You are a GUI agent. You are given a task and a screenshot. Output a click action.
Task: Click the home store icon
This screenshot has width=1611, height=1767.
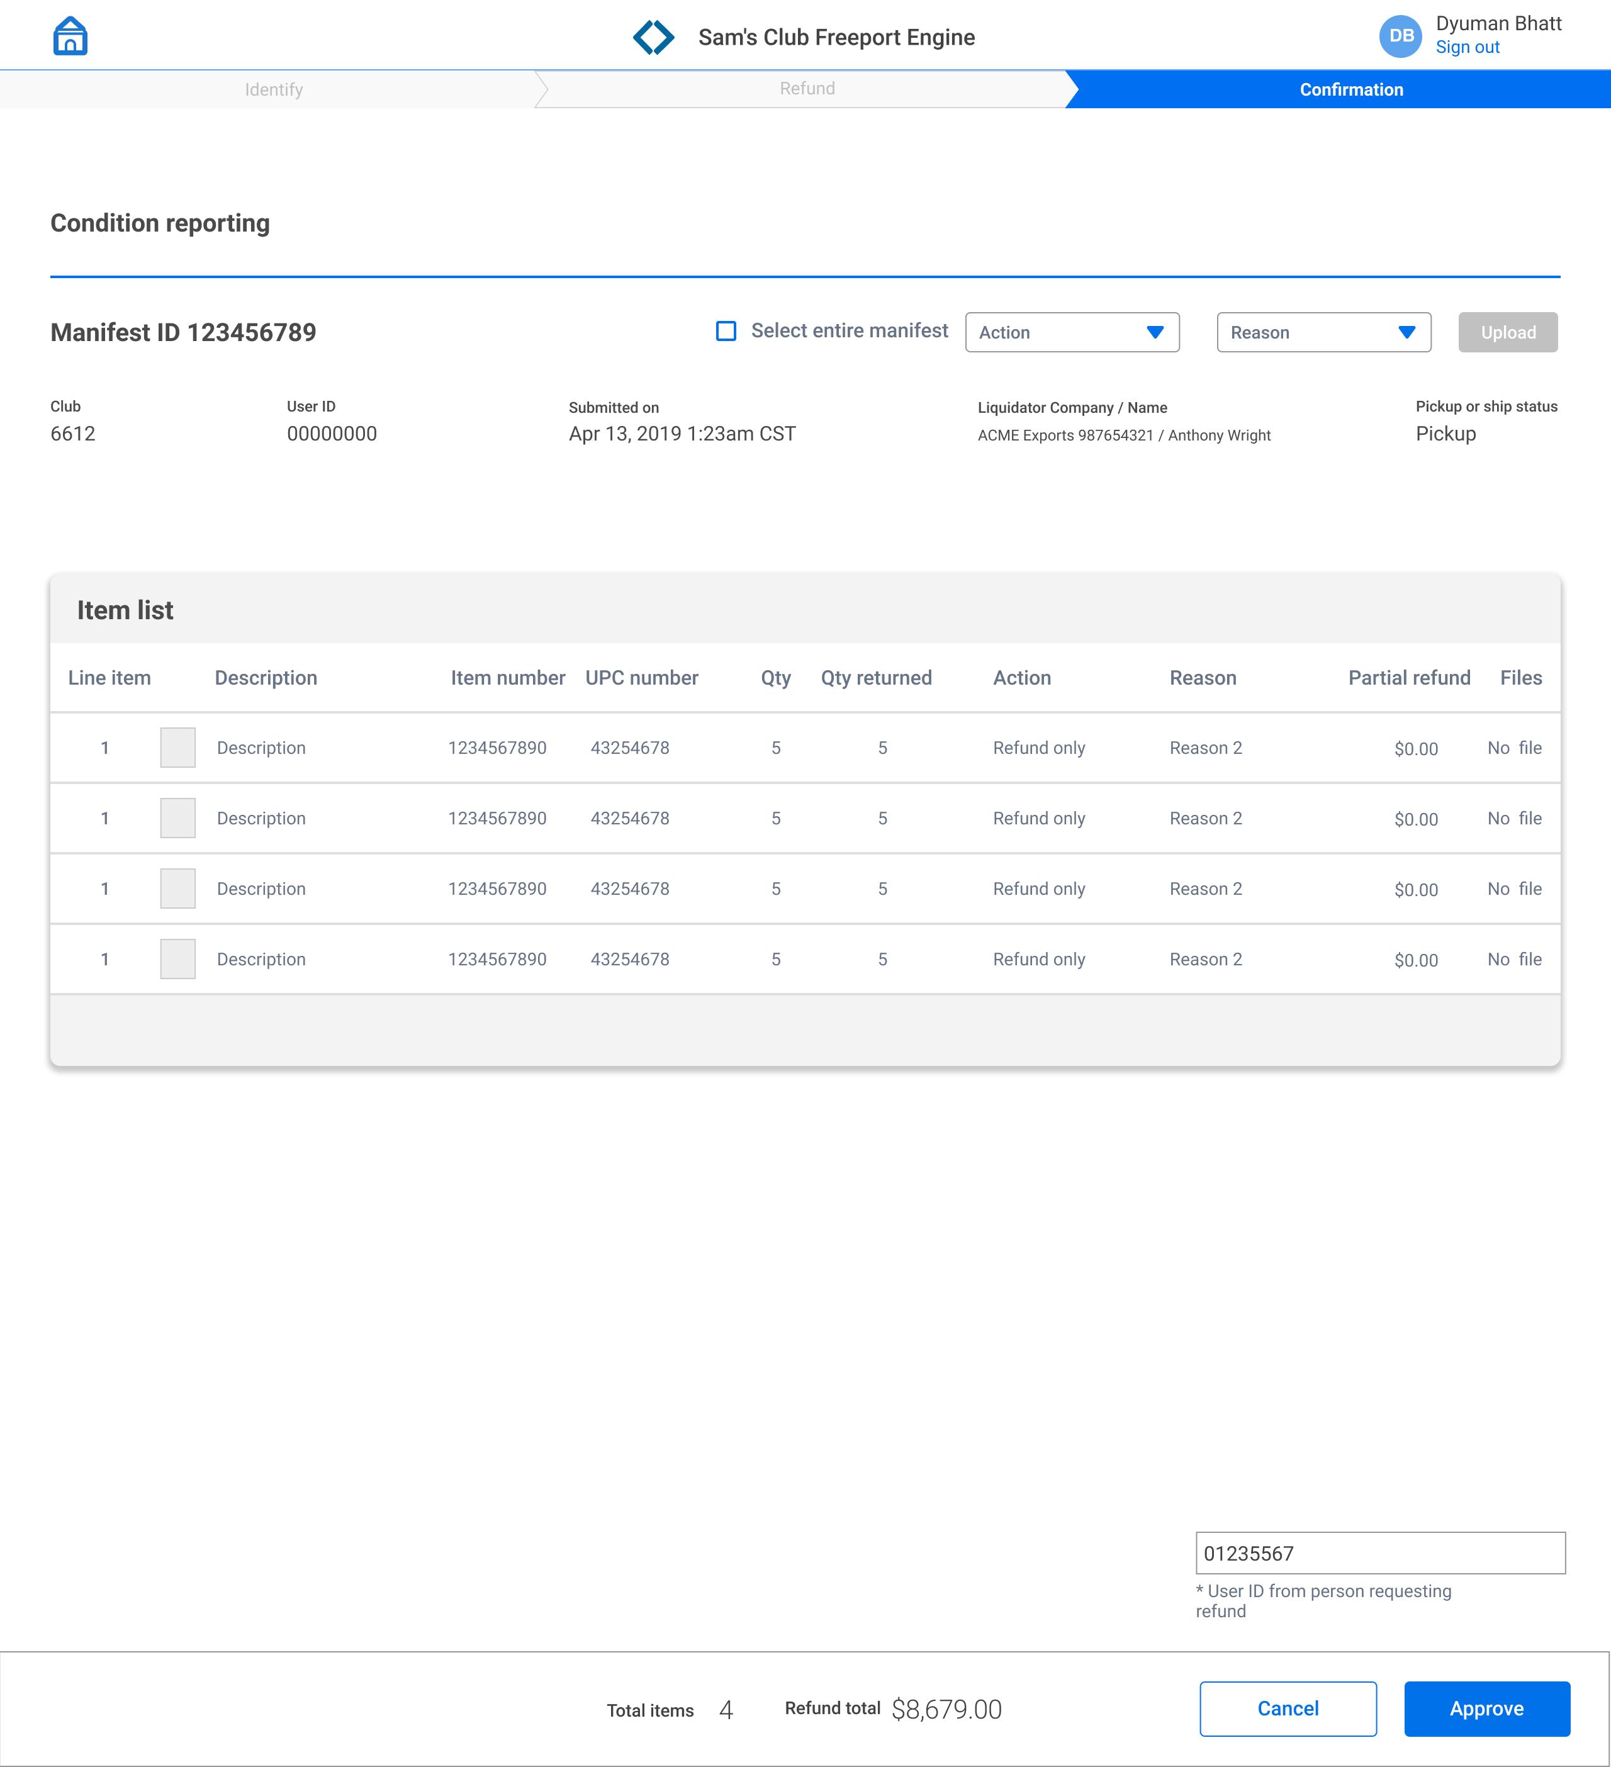point(70,36)
